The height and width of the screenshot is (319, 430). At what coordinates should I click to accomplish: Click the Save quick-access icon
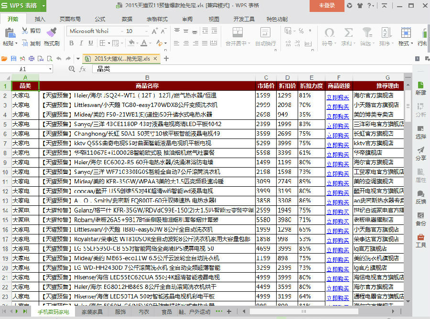click(13, 59)
